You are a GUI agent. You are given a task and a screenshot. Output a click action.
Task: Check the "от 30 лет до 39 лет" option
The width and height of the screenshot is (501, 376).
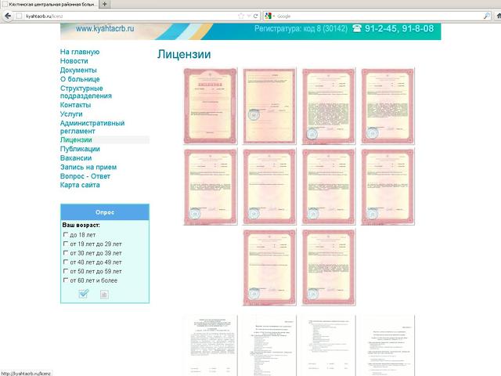[66, 253]
